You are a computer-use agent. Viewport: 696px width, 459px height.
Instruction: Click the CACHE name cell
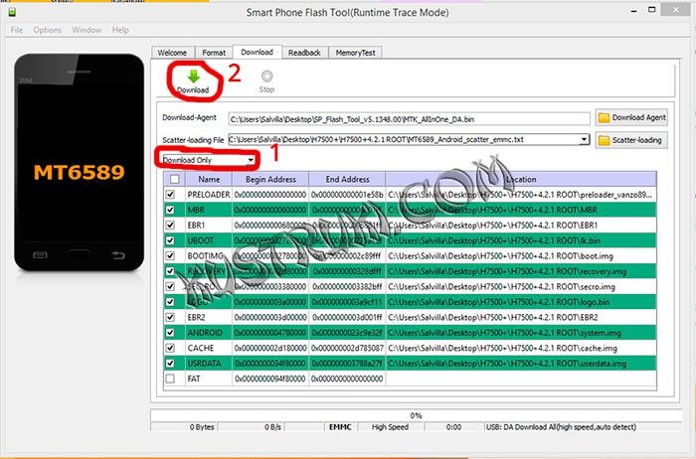[x=209, y=348]
